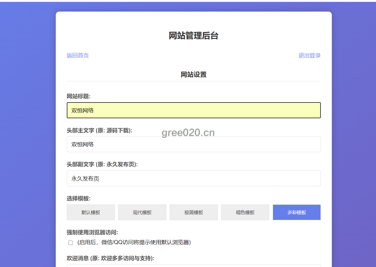Switch to the 暗色模板 template
The image size is (376, 267).
245,212
